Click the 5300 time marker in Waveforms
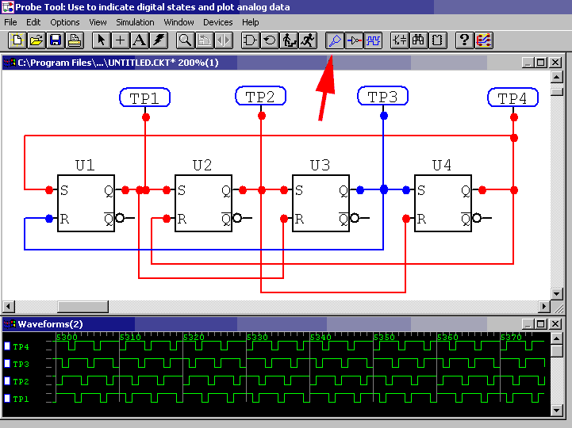572x428 pixels. (67, 337)
